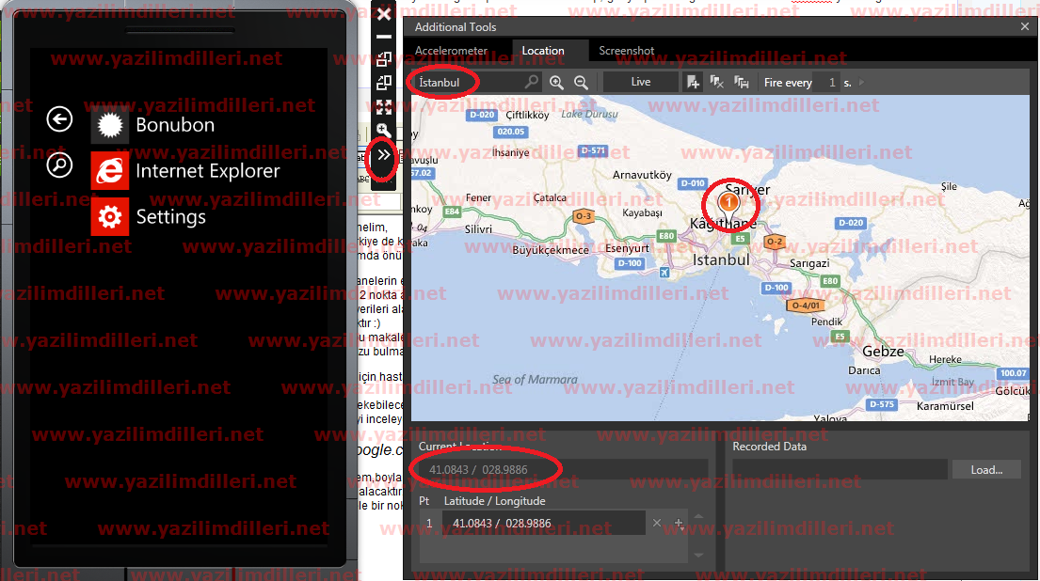Switch to the Screenshot tab
The width and height of the screenshot is (1040, 581).
(626, 51)
